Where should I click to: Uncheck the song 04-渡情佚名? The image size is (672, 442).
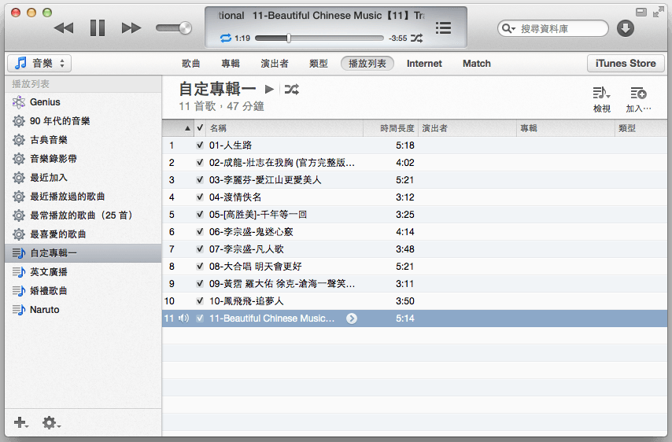tap(200, 197)
